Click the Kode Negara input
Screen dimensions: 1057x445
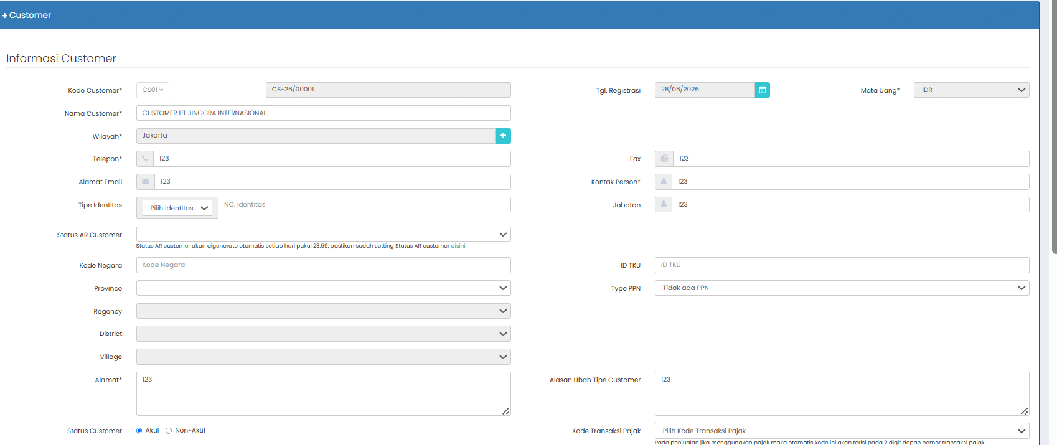coord(324,265)
